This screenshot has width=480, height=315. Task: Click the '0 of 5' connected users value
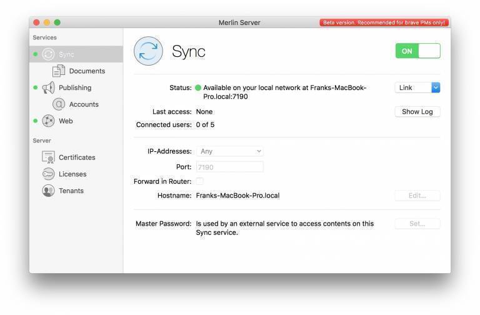(x=205, y=124)
